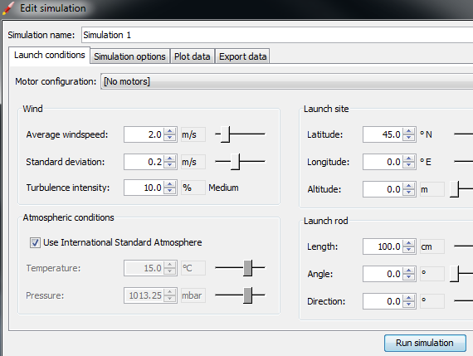This screenshot has height=356, width=473.
Task: Click the average windspeed slider handle
Action: (x=225, y=134)
